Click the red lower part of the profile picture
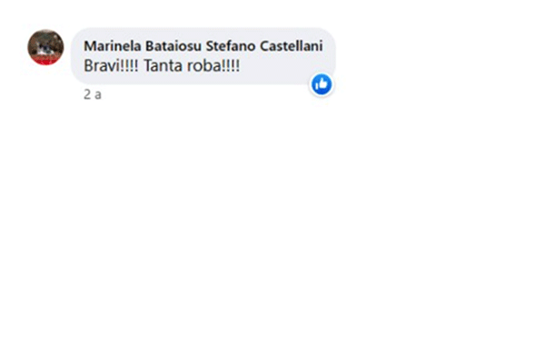The width and height of the screenshot is (545, 363). 45,61
